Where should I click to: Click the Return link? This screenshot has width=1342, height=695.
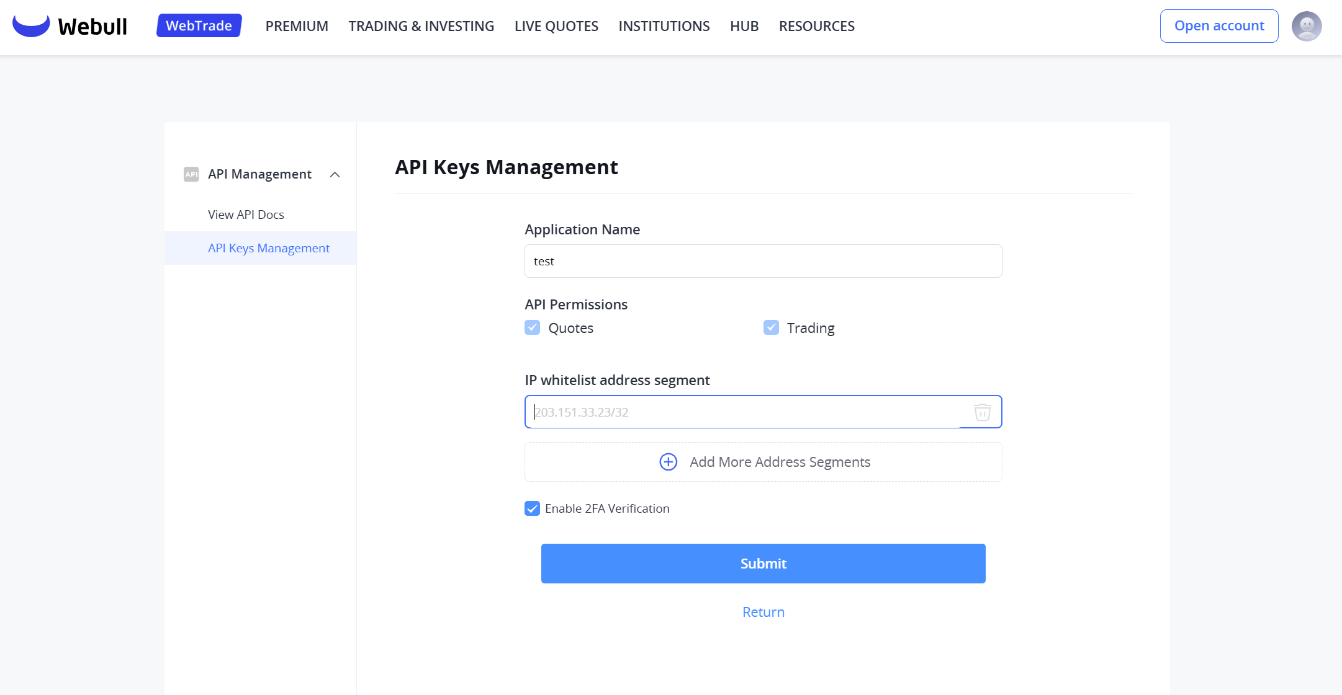click(763, 612)
